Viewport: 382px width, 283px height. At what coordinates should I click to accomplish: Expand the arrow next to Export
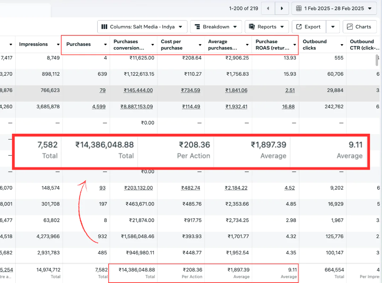coord(333,27)
